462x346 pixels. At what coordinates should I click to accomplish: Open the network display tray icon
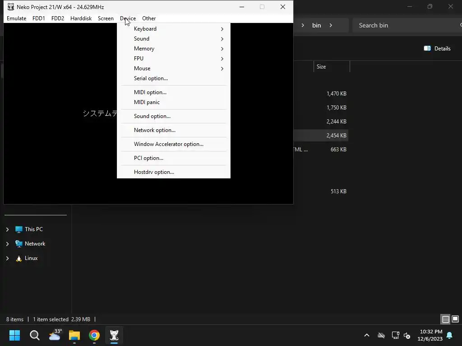click(x=395, y=335)
